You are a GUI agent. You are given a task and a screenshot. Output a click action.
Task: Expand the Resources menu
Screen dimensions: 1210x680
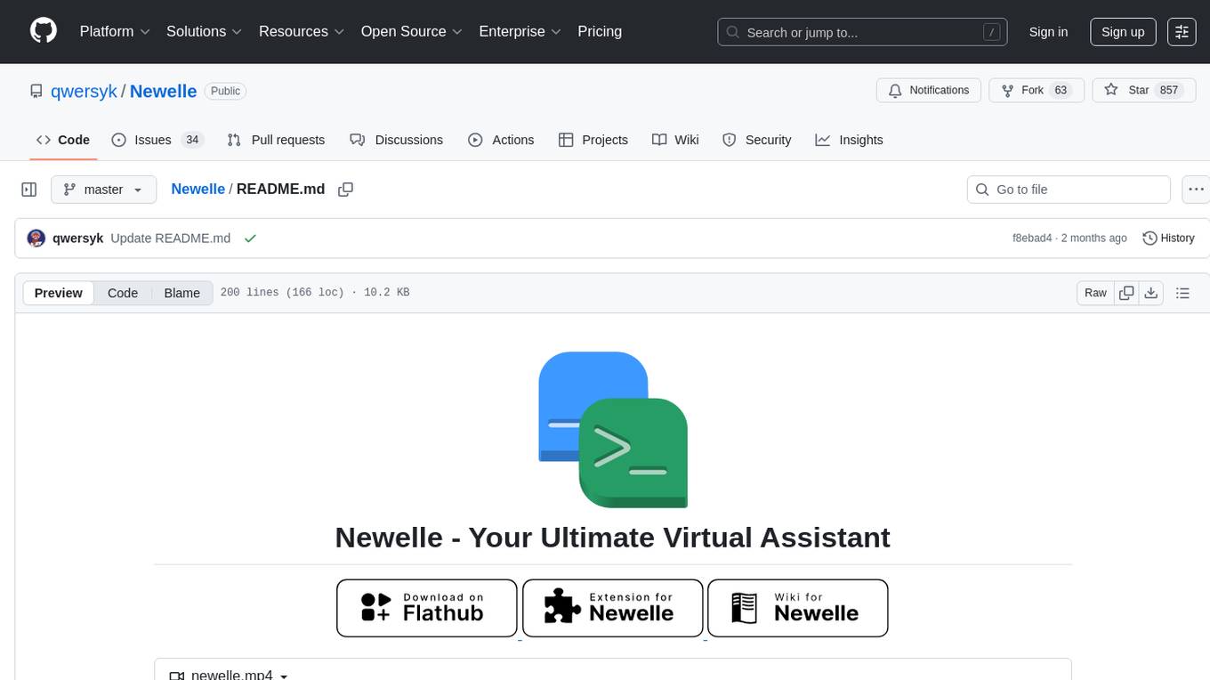click(x=302, y=31)
